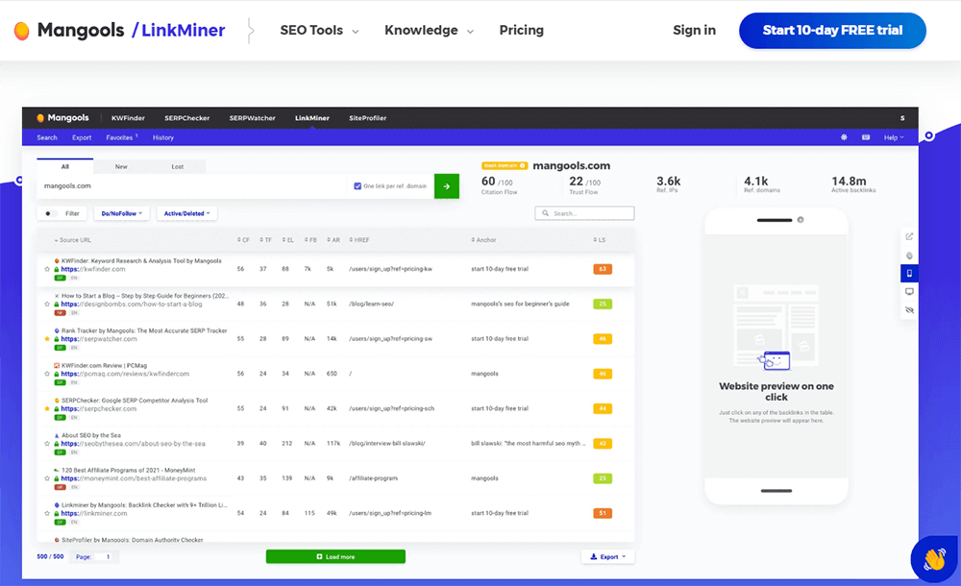Expand Knowledge menu in site header
961x586 pixels.
coord(429,30)
